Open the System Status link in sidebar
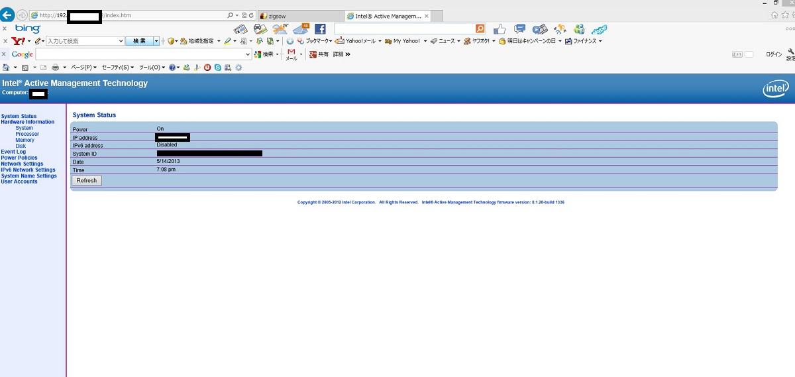The image size is (795, 377). point(19,116)
